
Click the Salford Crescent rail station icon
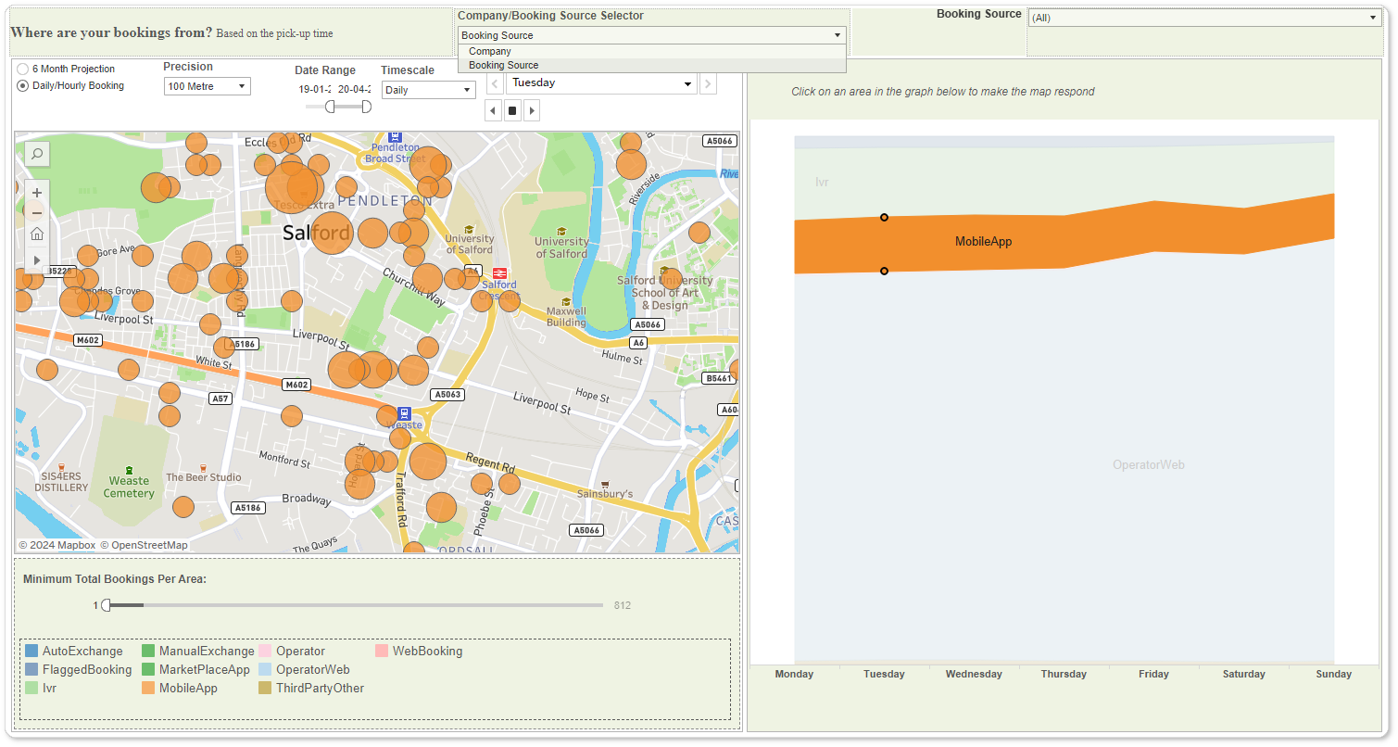[498, 272]
